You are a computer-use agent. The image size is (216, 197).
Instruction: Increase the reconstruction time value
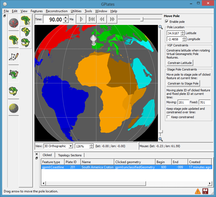pos(66,18)
